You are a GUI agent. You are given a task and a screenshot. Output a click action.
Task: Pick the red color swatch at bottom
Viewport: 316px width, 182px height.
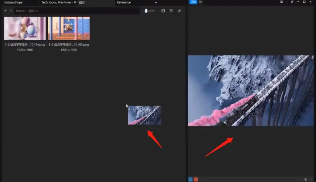pyautogui.click(x=196, y=180)
